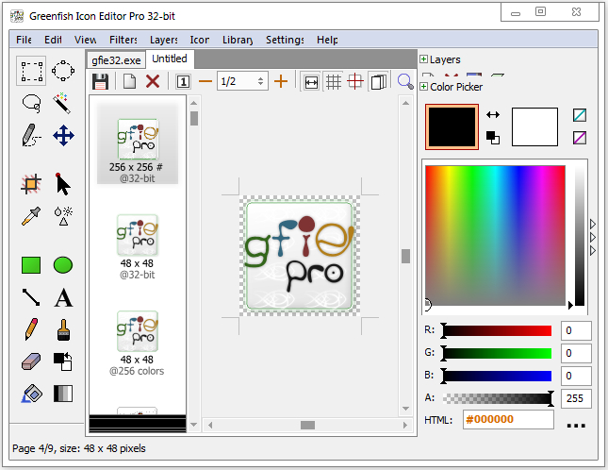
Task: Open the Layers menu
Action: coord(164,40)
